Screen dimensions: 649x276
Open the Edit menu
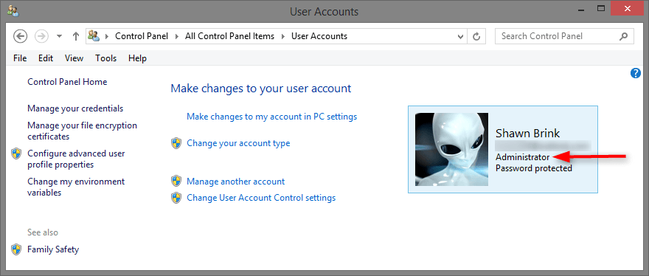(x=46, y=58)
